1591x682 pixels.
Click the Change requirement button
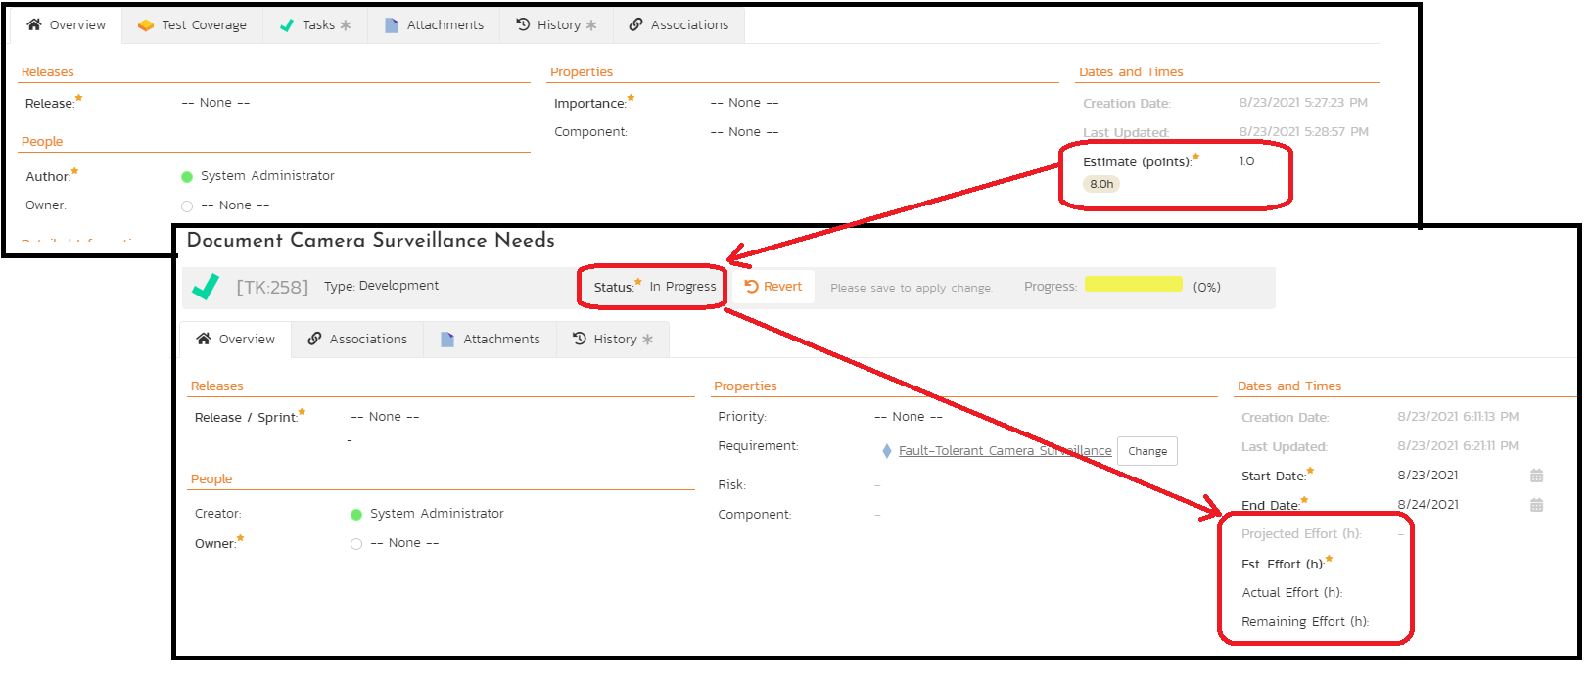pos(1146,451)
